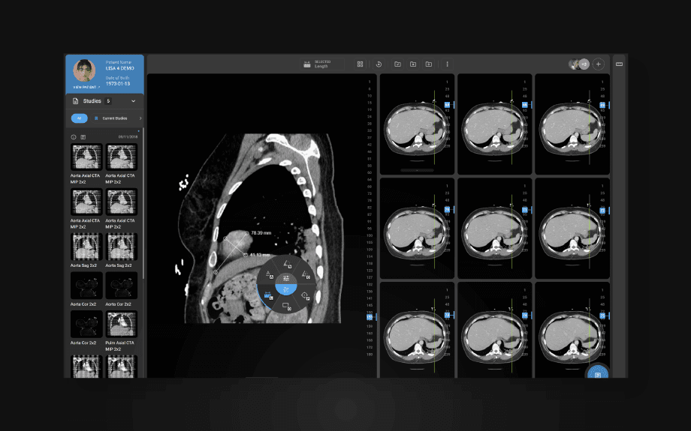Open the Pulm Axial CTA MIP 2x2 thumbnail
The width and height of the screenshot is (691, 431).
121,324
